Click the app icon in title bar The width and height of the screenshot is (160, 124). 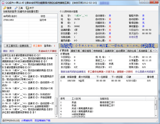coord(3,3)
